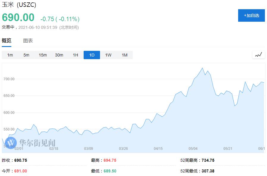Change the chart to 1W interval
The height and width of the screenshot is (176, 267).
tap(108, 55)
